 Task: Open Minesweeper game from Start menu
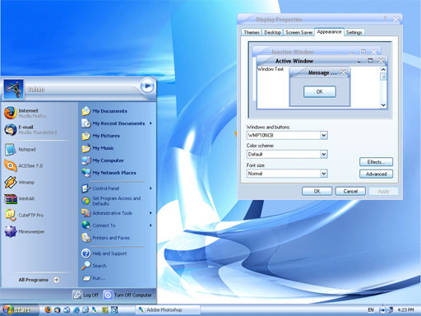25,231
